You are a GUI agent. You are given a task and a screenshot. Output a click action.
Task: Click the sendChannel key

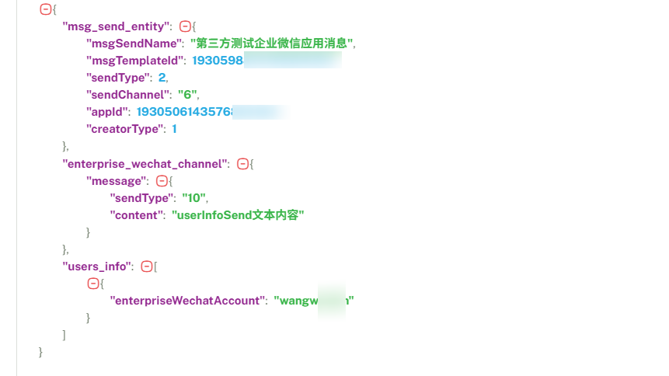(127, 95)
